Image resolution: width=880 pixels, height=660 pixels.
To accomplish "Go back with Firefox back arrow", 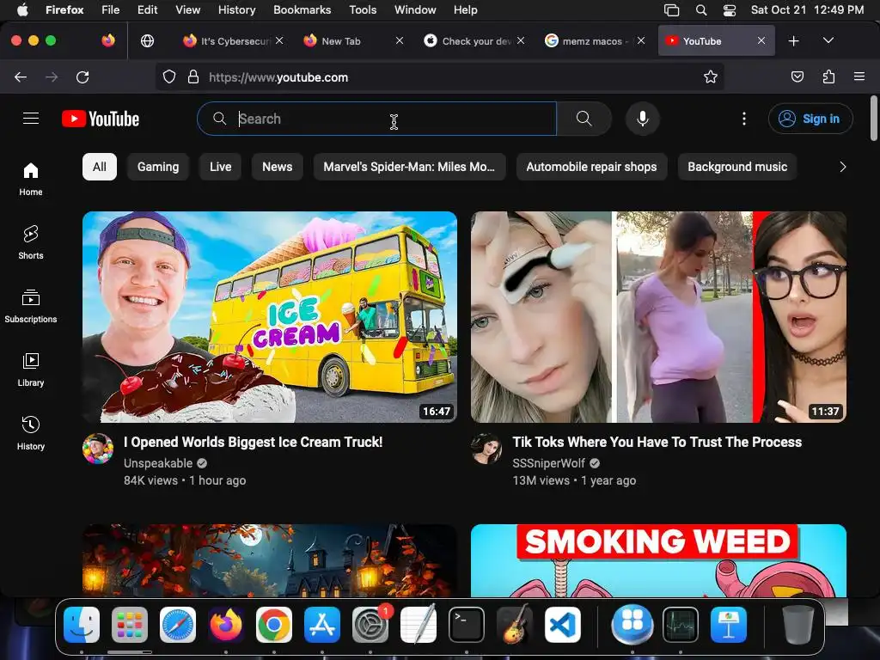I will click(x=21, y=76).
